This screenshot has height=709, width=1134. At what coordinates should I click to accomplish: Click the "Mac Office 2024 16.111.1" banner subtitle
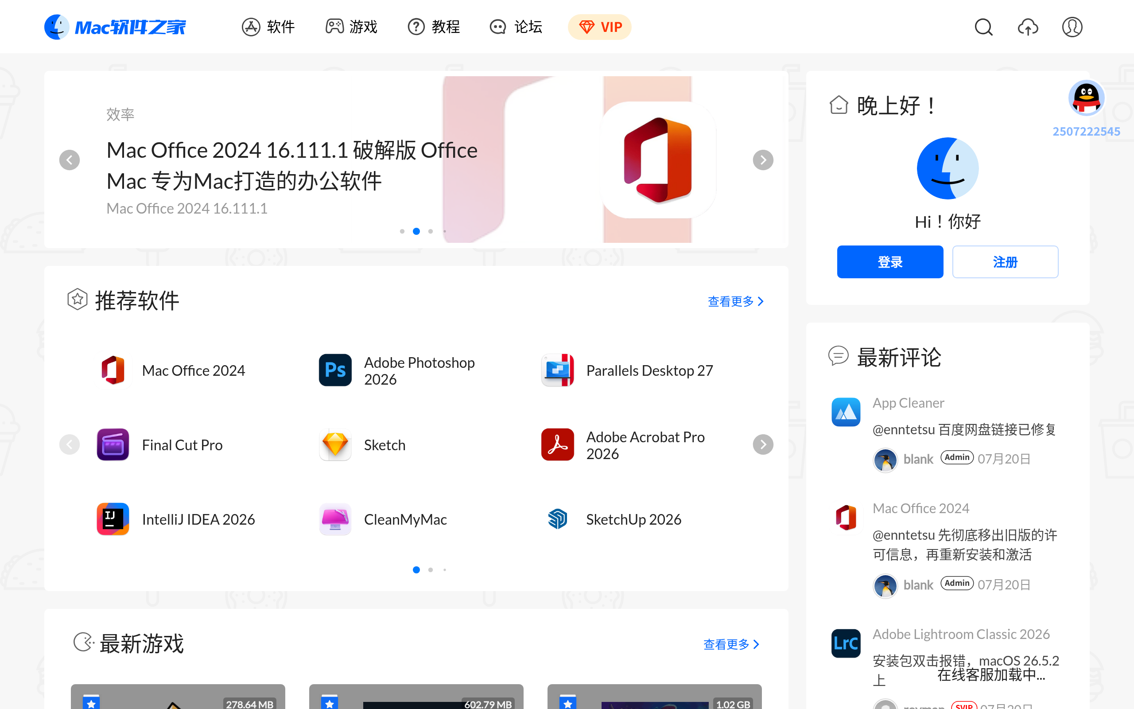point(187,208)
